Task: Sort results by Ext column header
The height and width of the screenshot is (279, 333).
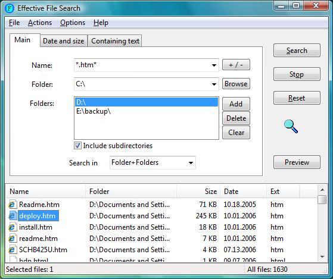Action: (x=283, y=192)
